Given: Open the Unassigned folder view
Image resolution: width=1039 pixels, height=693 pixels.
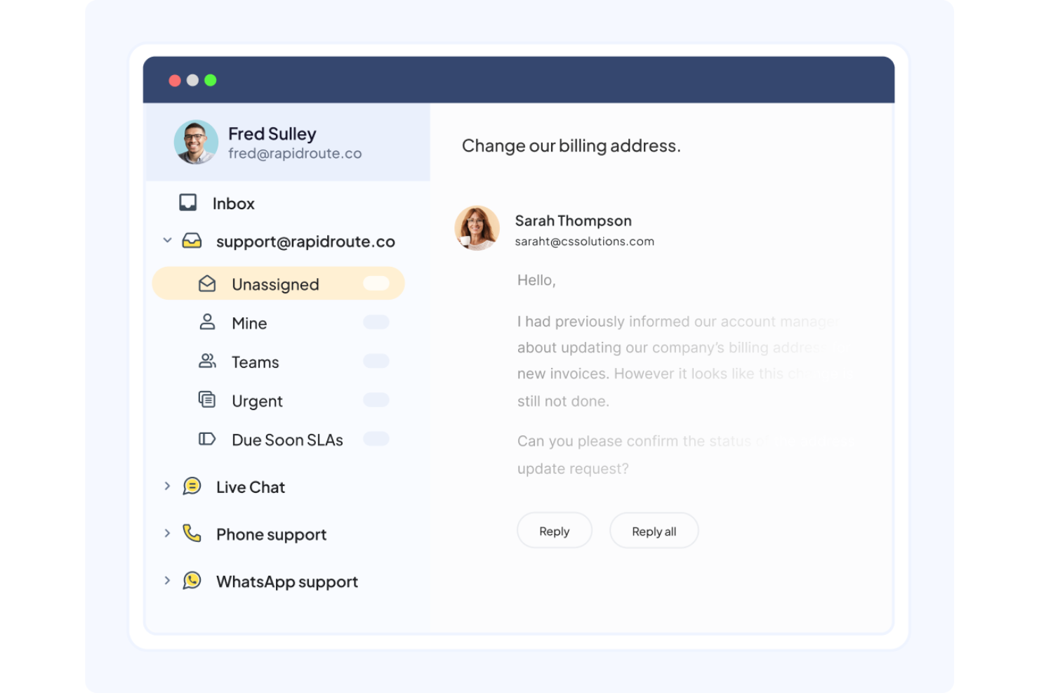Looking at the screenshot, I should 274,284.
